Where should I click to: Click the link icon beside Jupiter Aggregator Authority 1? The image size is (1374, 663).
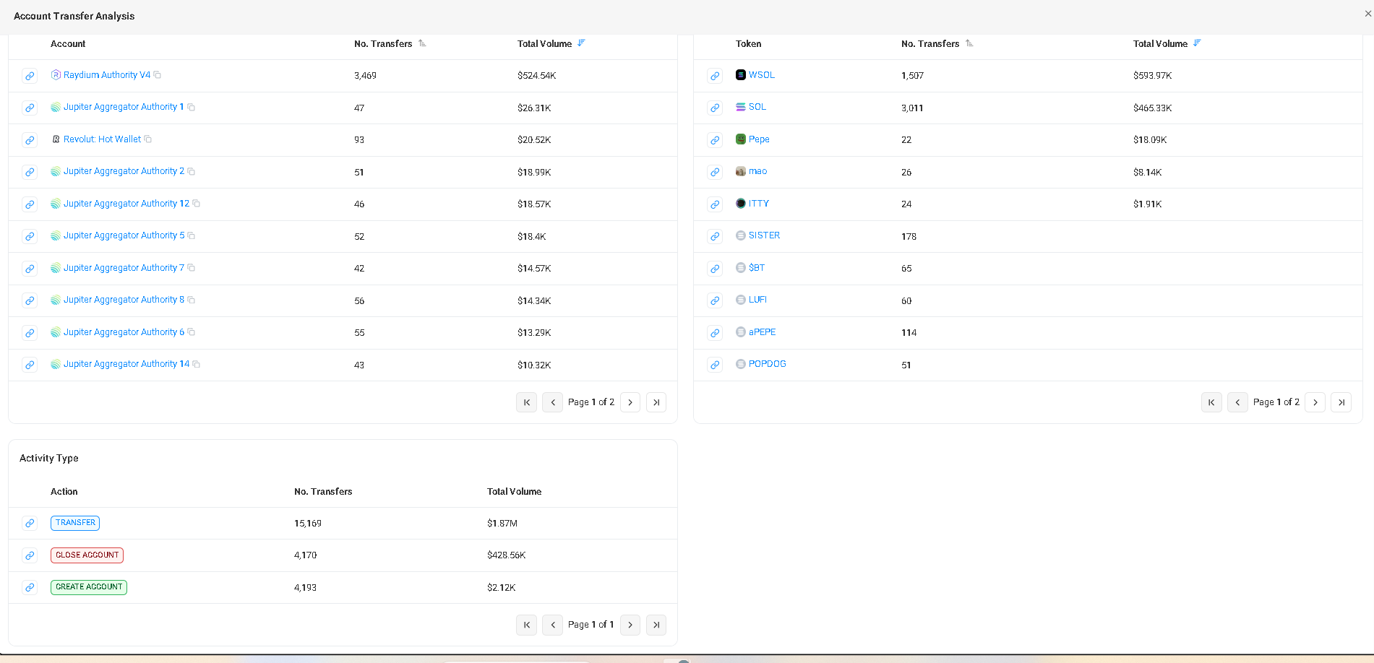(30, 108)
